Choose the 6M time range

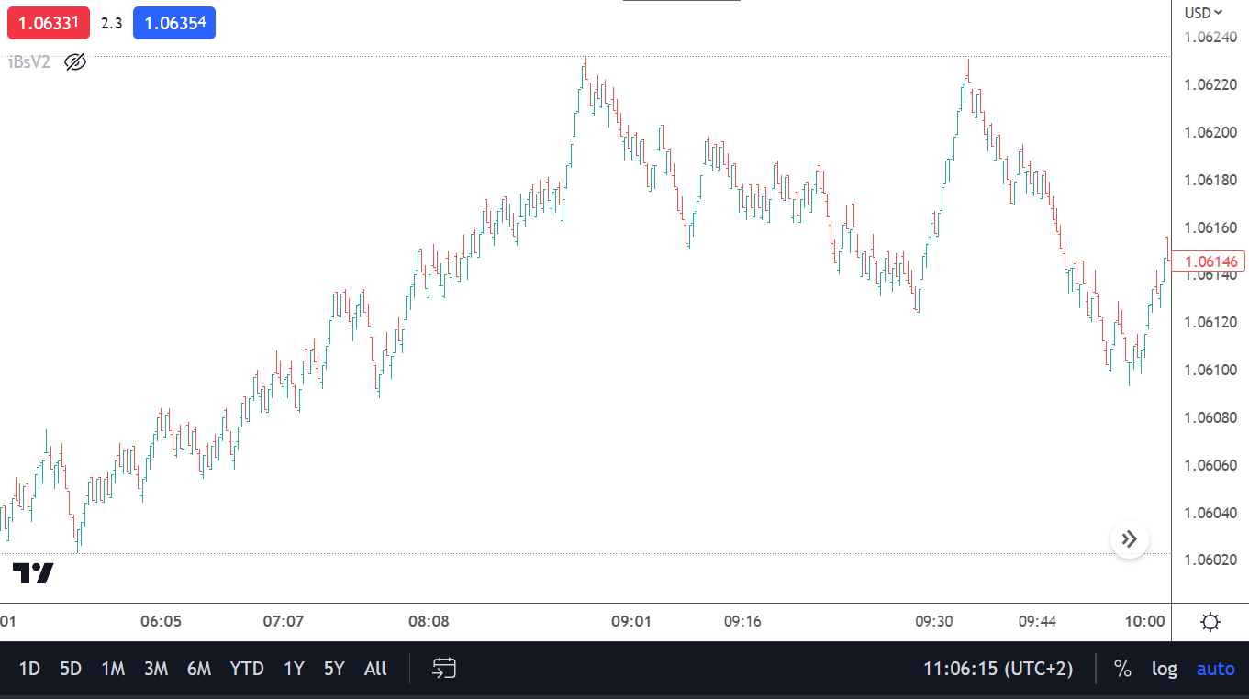(x=199, y=669)
